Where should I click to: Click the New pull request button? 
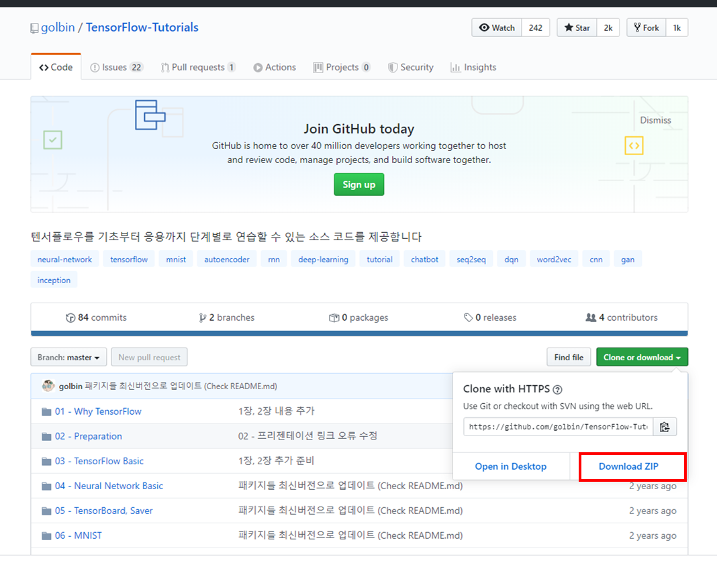point(149,358)
